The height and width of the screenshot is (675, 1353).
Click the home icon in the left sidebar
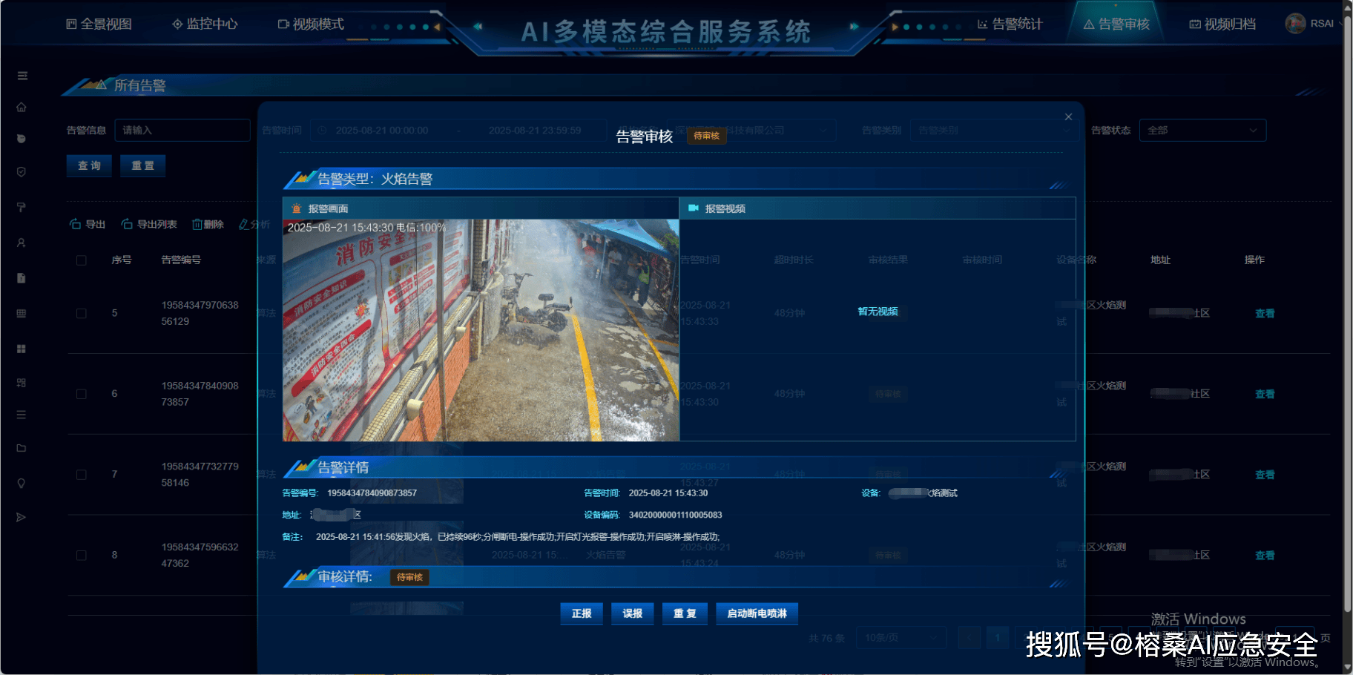(22, 108)
